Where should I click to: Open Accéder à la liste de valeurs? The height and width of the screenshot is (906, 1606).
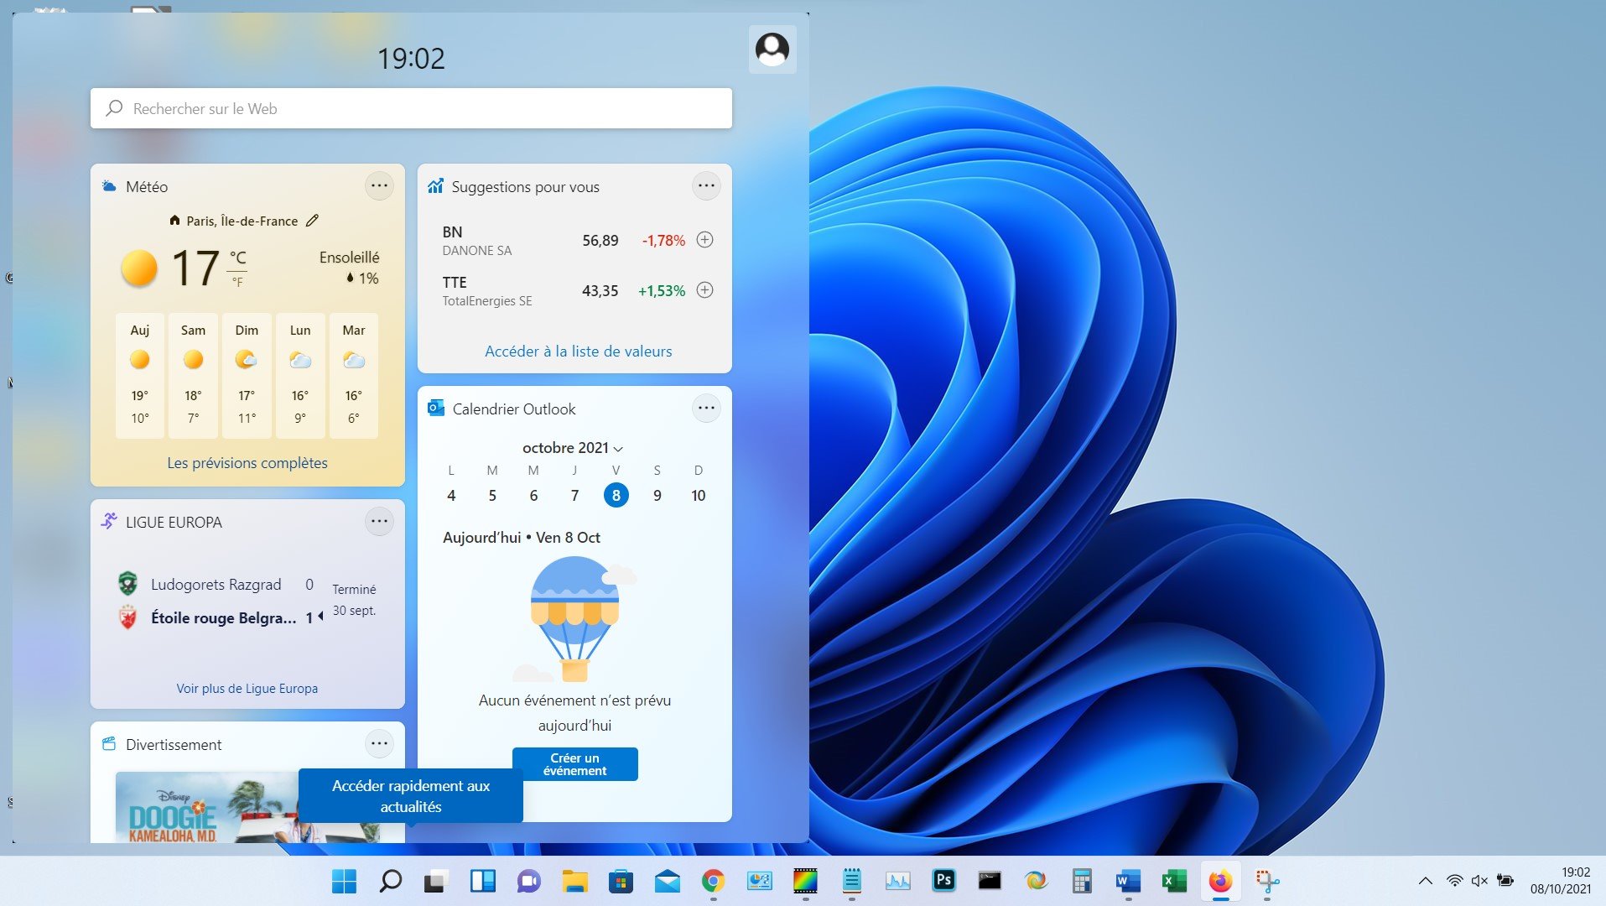click(x=578, y=351)
